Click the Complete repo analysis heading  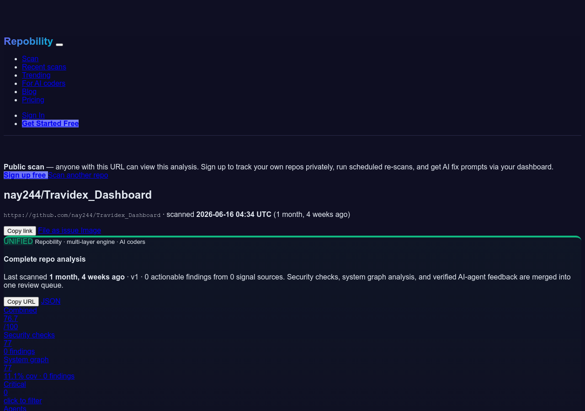click(x=45, y=259)
